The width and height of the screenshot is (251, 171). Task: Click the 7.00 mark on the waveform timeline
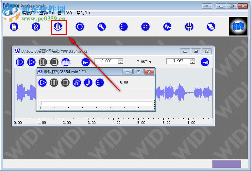[x=191, y=123]
